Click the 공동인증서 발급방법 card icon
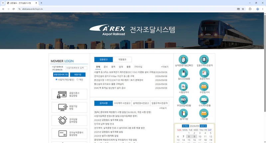266x143 pixels. point(62,94)
